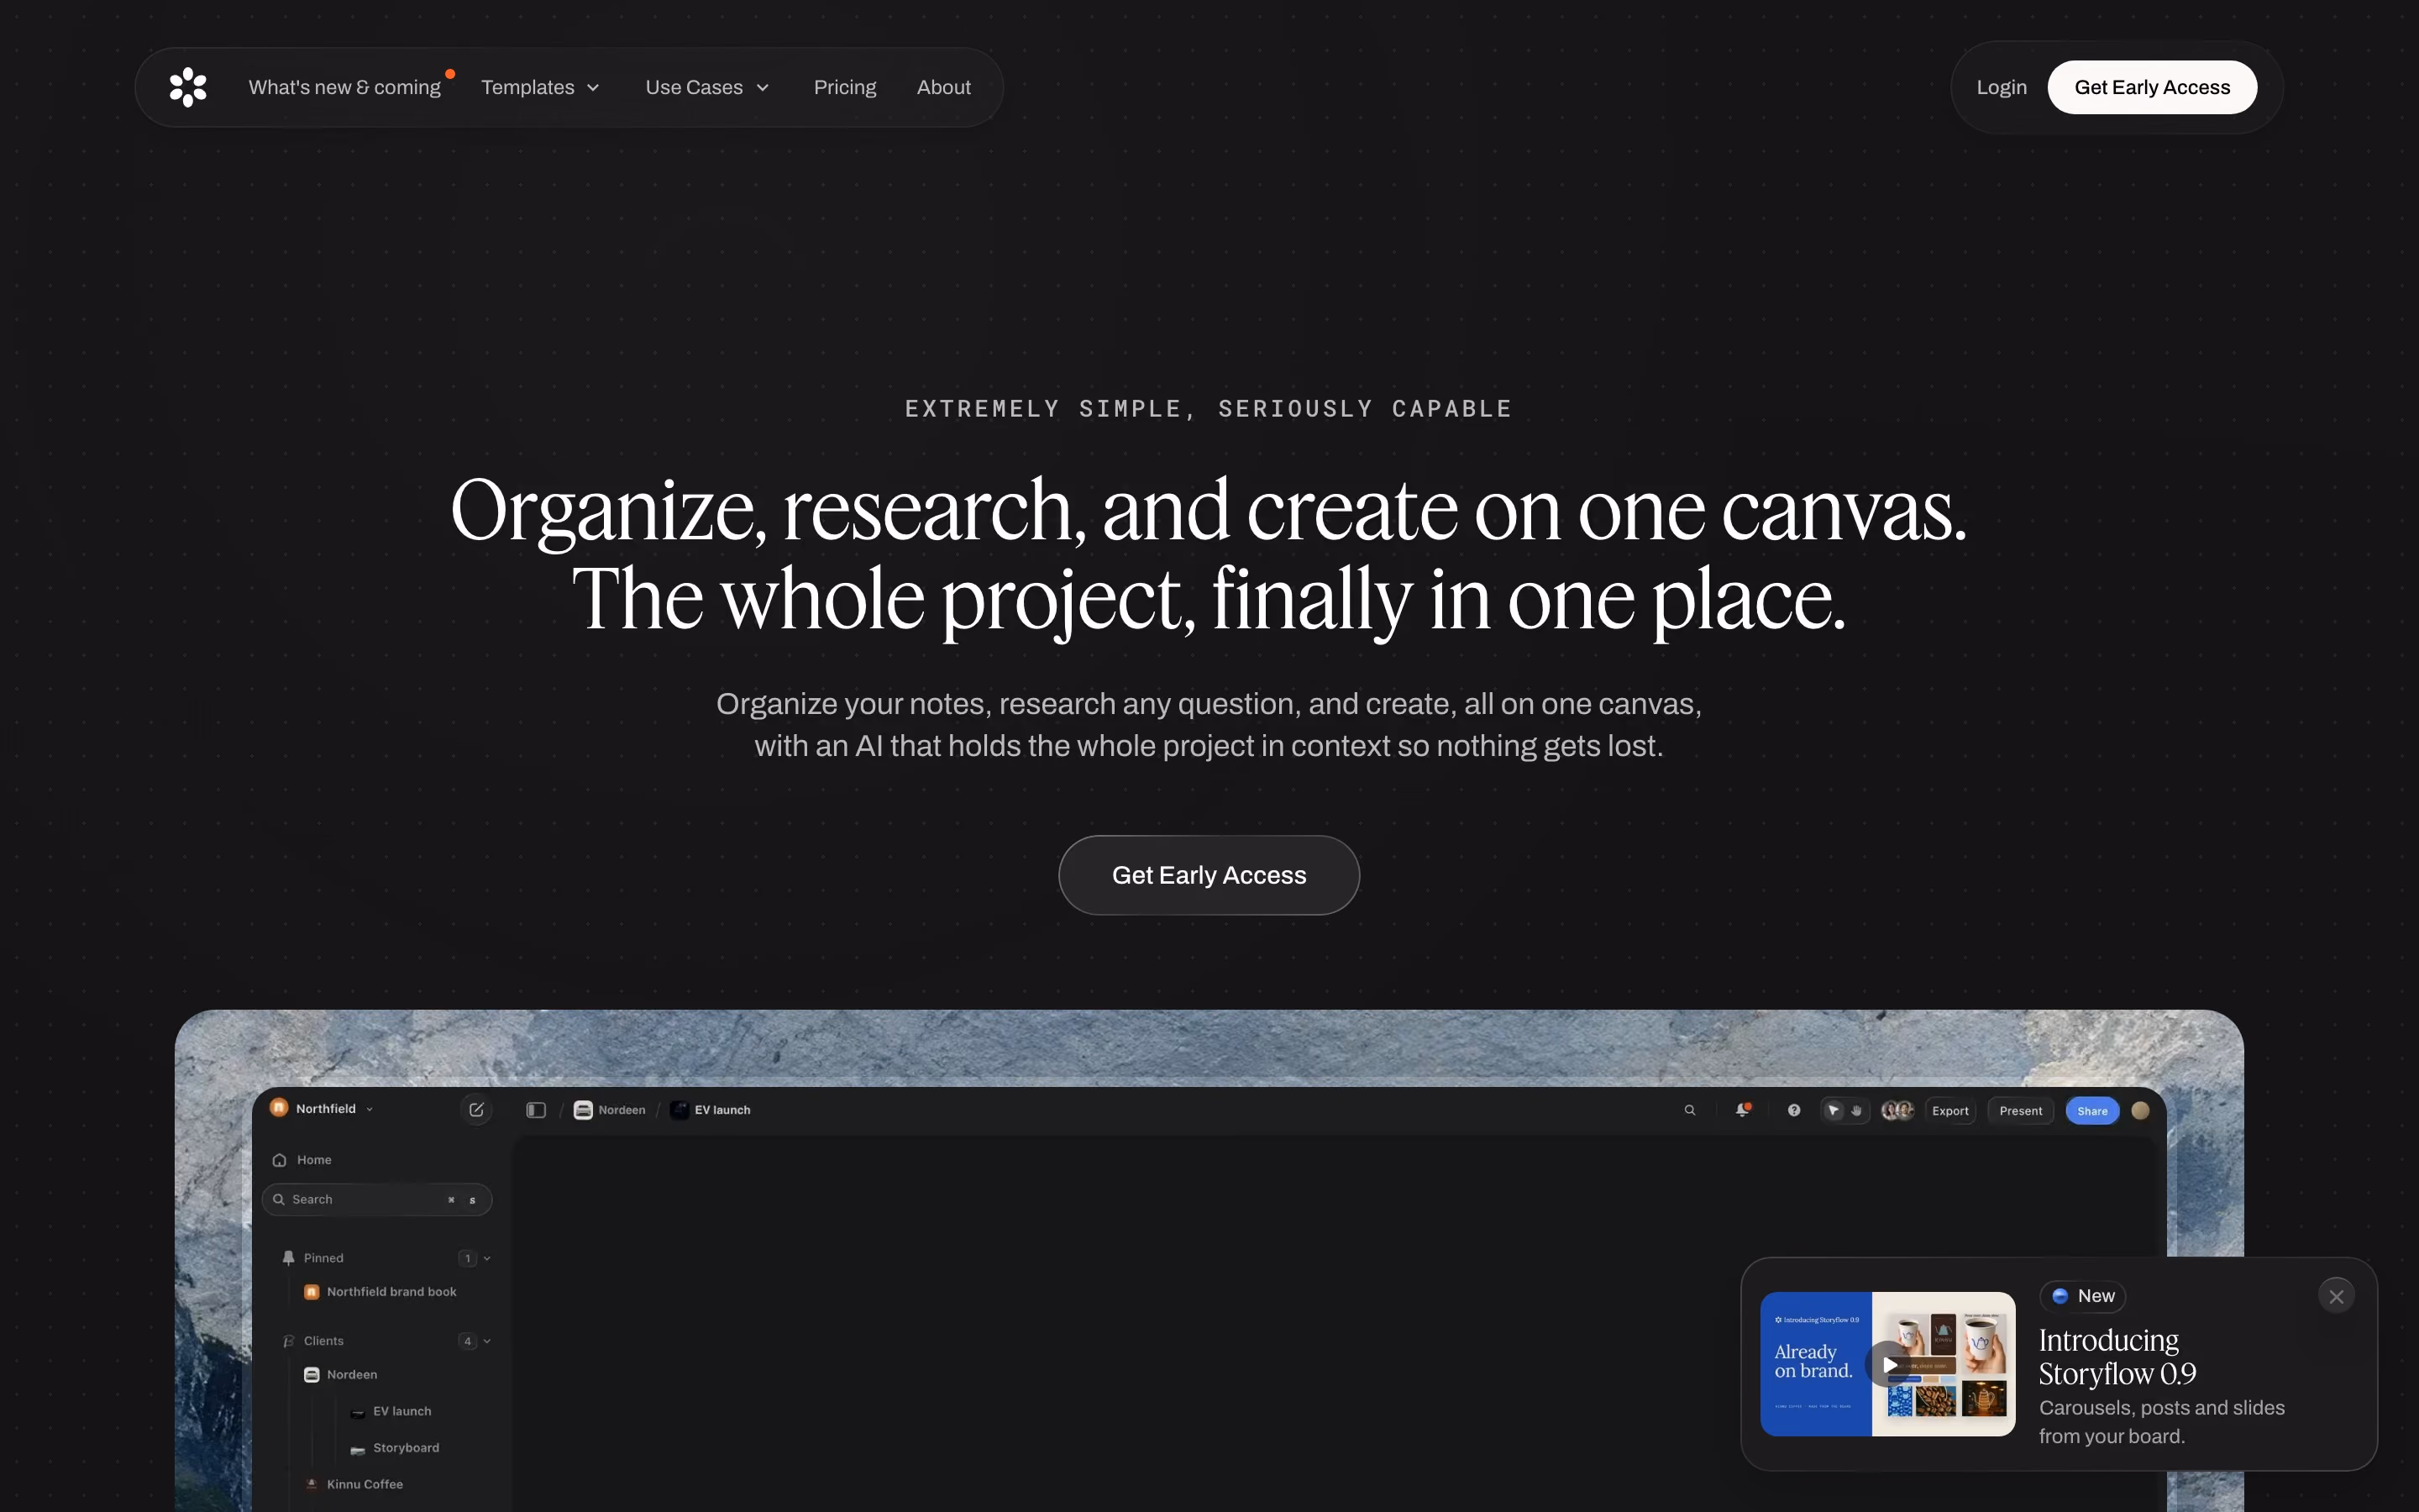Focus the sidebar Search field
This screenshot has width=2419, height=1512.
[377, 1199]
